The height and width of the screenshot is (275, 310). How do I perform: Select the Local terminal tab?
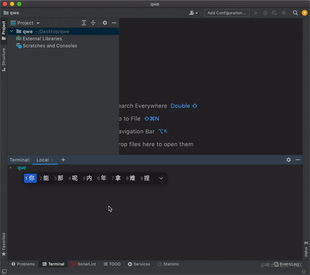43,160
